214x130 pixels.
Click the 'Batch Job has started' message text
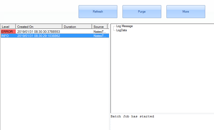click(132, 116)
